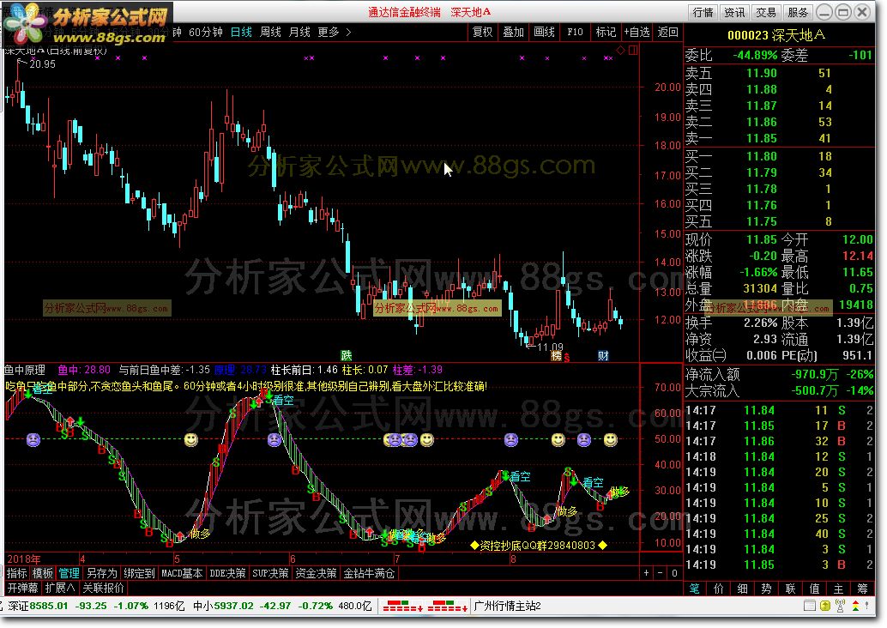Viewport: 887px width, 628px height.
Task: Click the leftmost purple sad-face marker
Action: [33, 439]
